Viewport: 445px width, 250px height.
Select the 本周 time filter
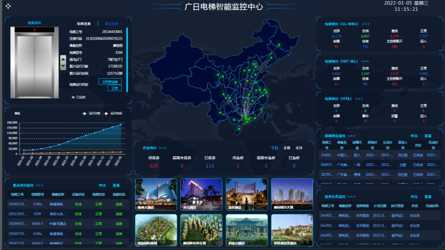[287, 148]
